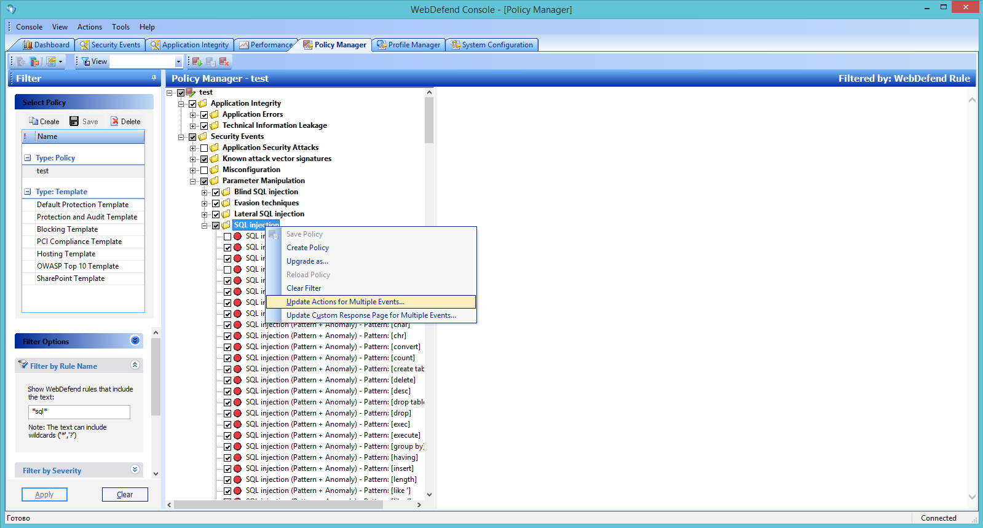Click the test policy root icon in tree

click(191, 92)
